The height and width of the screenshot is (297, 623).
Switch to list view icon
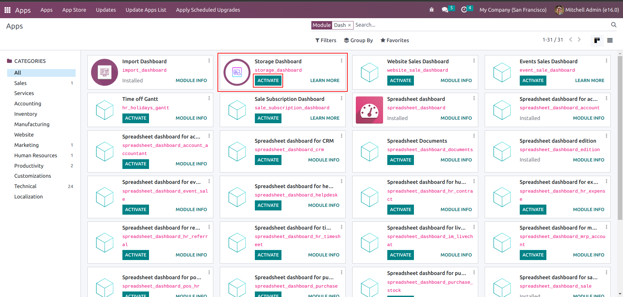coord(610,41)
